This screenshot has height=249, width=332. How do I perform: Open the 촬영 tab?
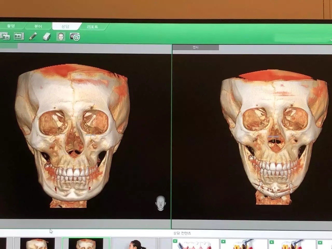click(12, 26)
